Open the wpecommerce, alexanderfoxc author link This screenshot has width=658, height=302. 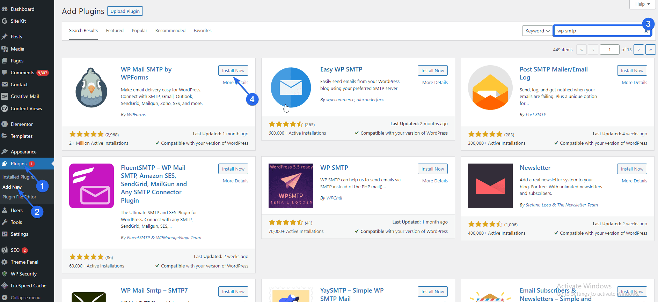point(355,100)
